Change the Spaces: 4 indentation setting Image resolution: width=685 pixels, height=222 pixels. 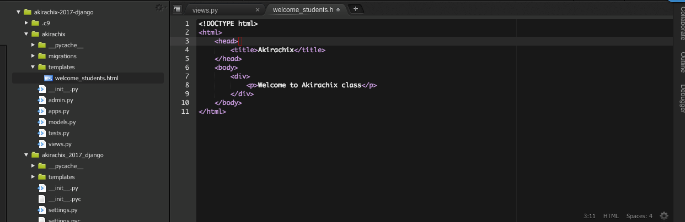(639, 216)
